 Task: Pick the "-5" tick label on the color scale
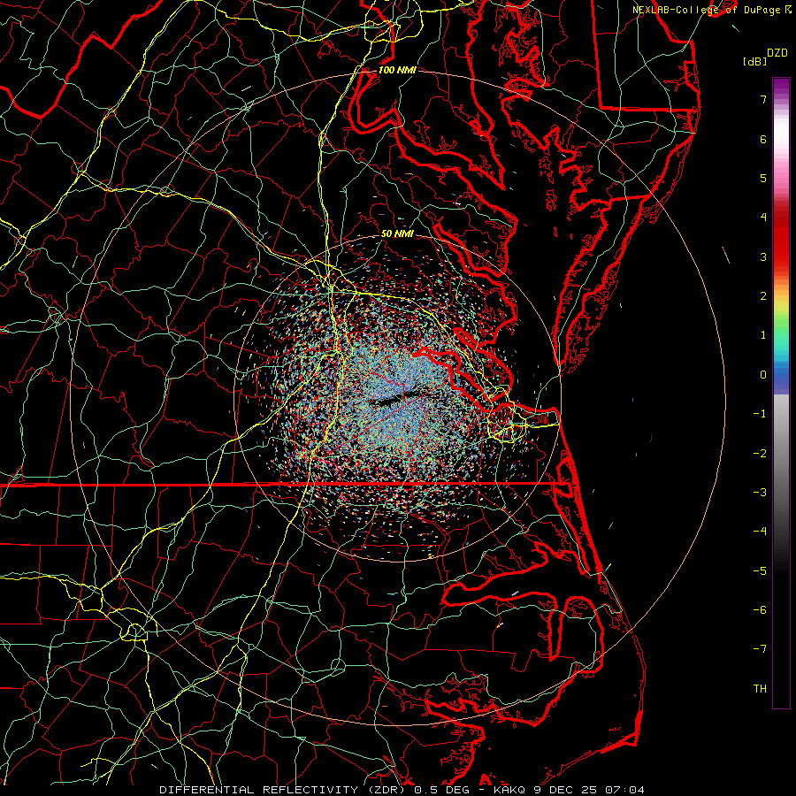click(x=760, y=571)
